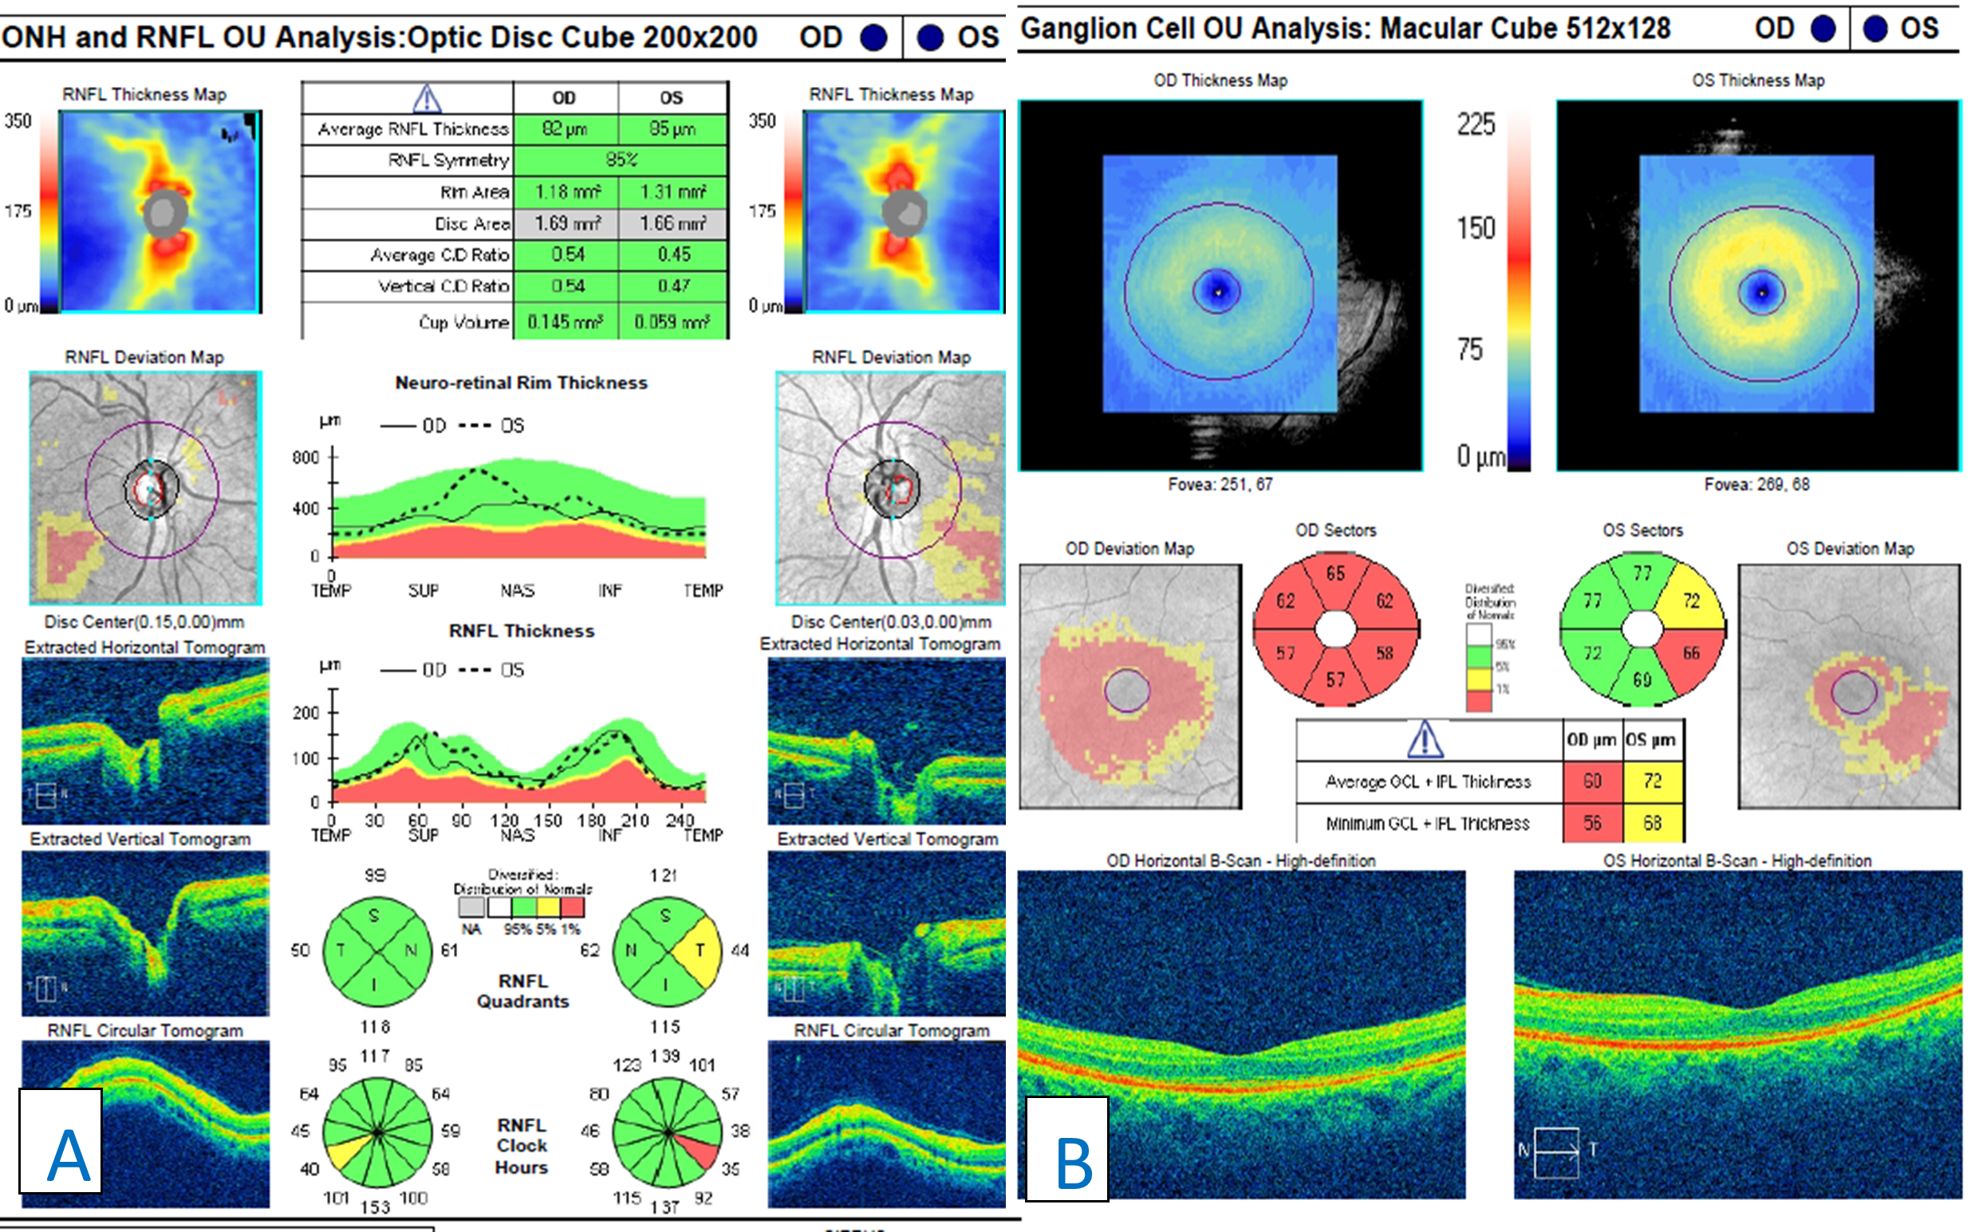The width and height of the screenshot is (1971, 1232).
Task: Click the OS blue dot in the ONH header
Action: click(931, 37)
